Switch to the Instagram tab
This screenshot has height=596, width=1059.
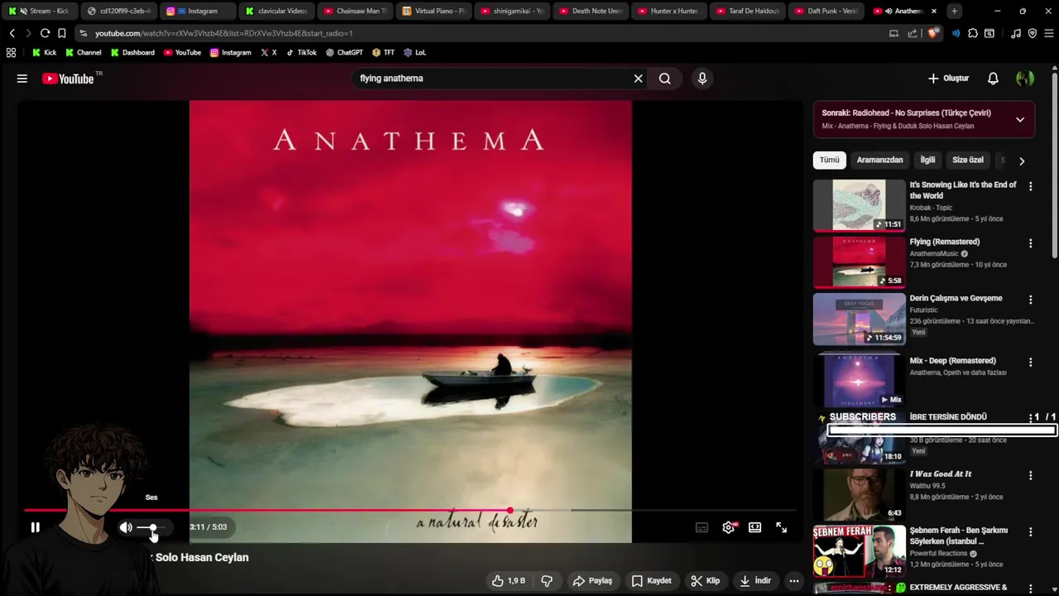coord(197,11)
